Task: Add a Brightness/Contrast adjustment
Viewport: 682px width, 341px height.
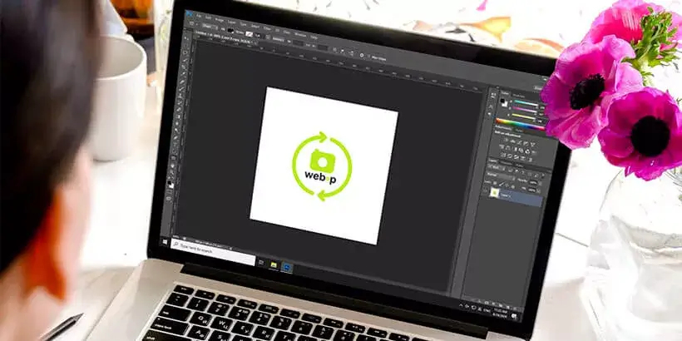Action: (x=506, y=141)
